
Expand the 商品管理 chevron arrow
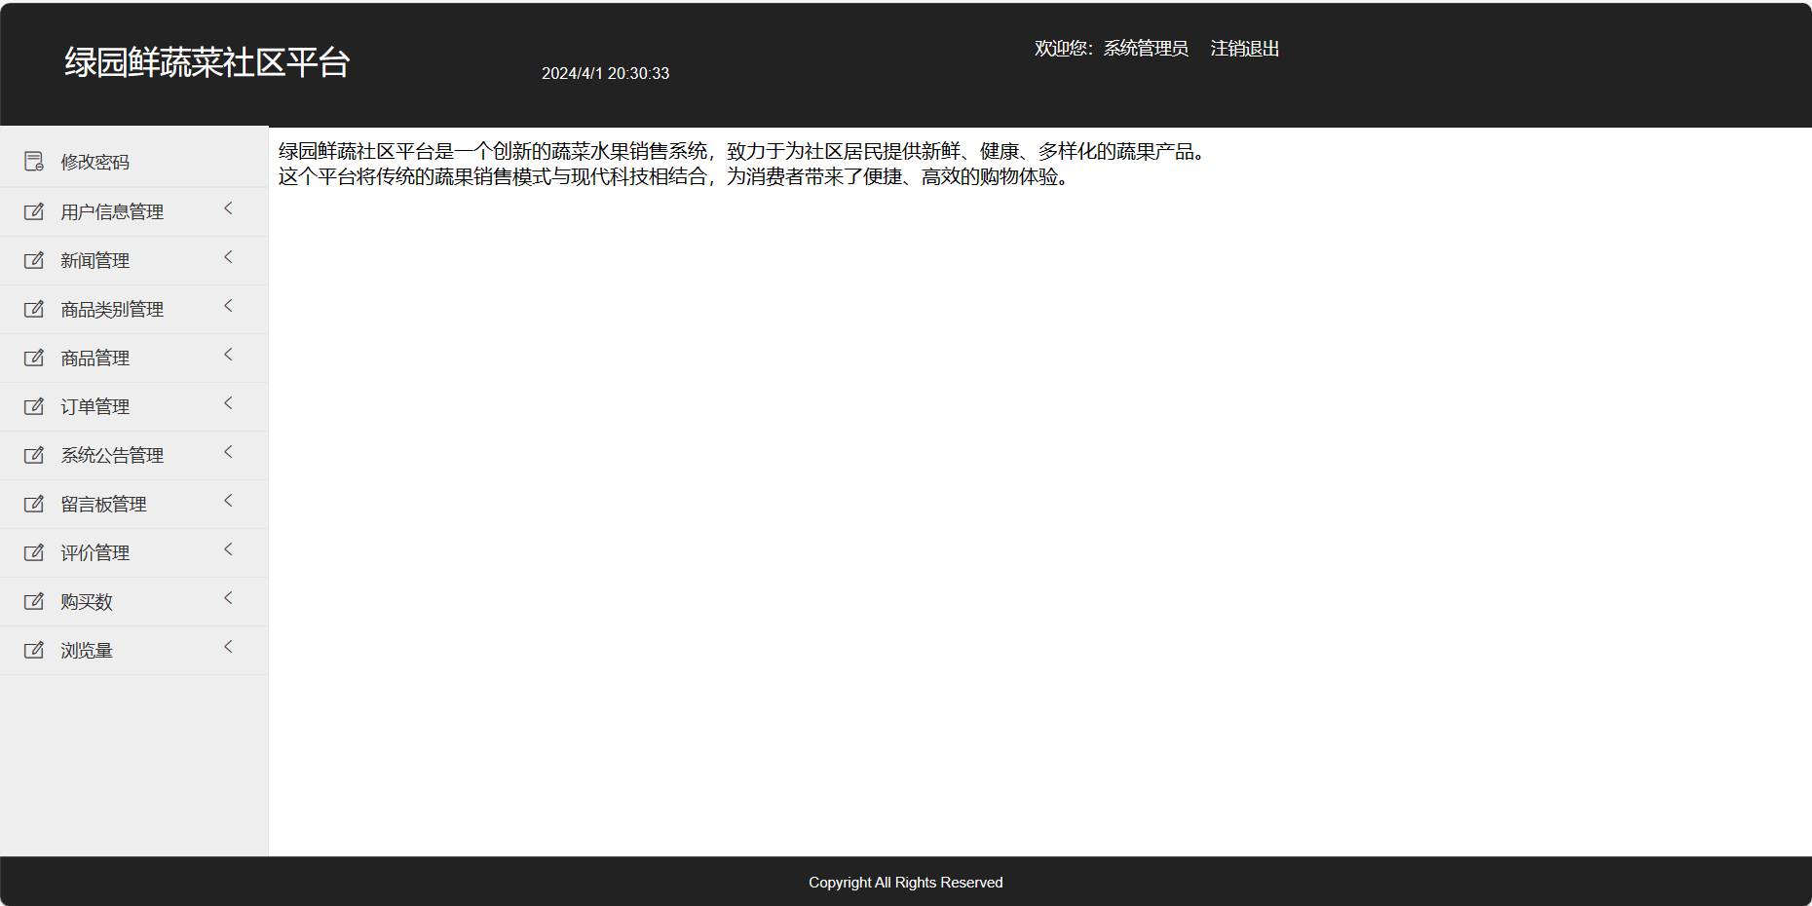229,355
